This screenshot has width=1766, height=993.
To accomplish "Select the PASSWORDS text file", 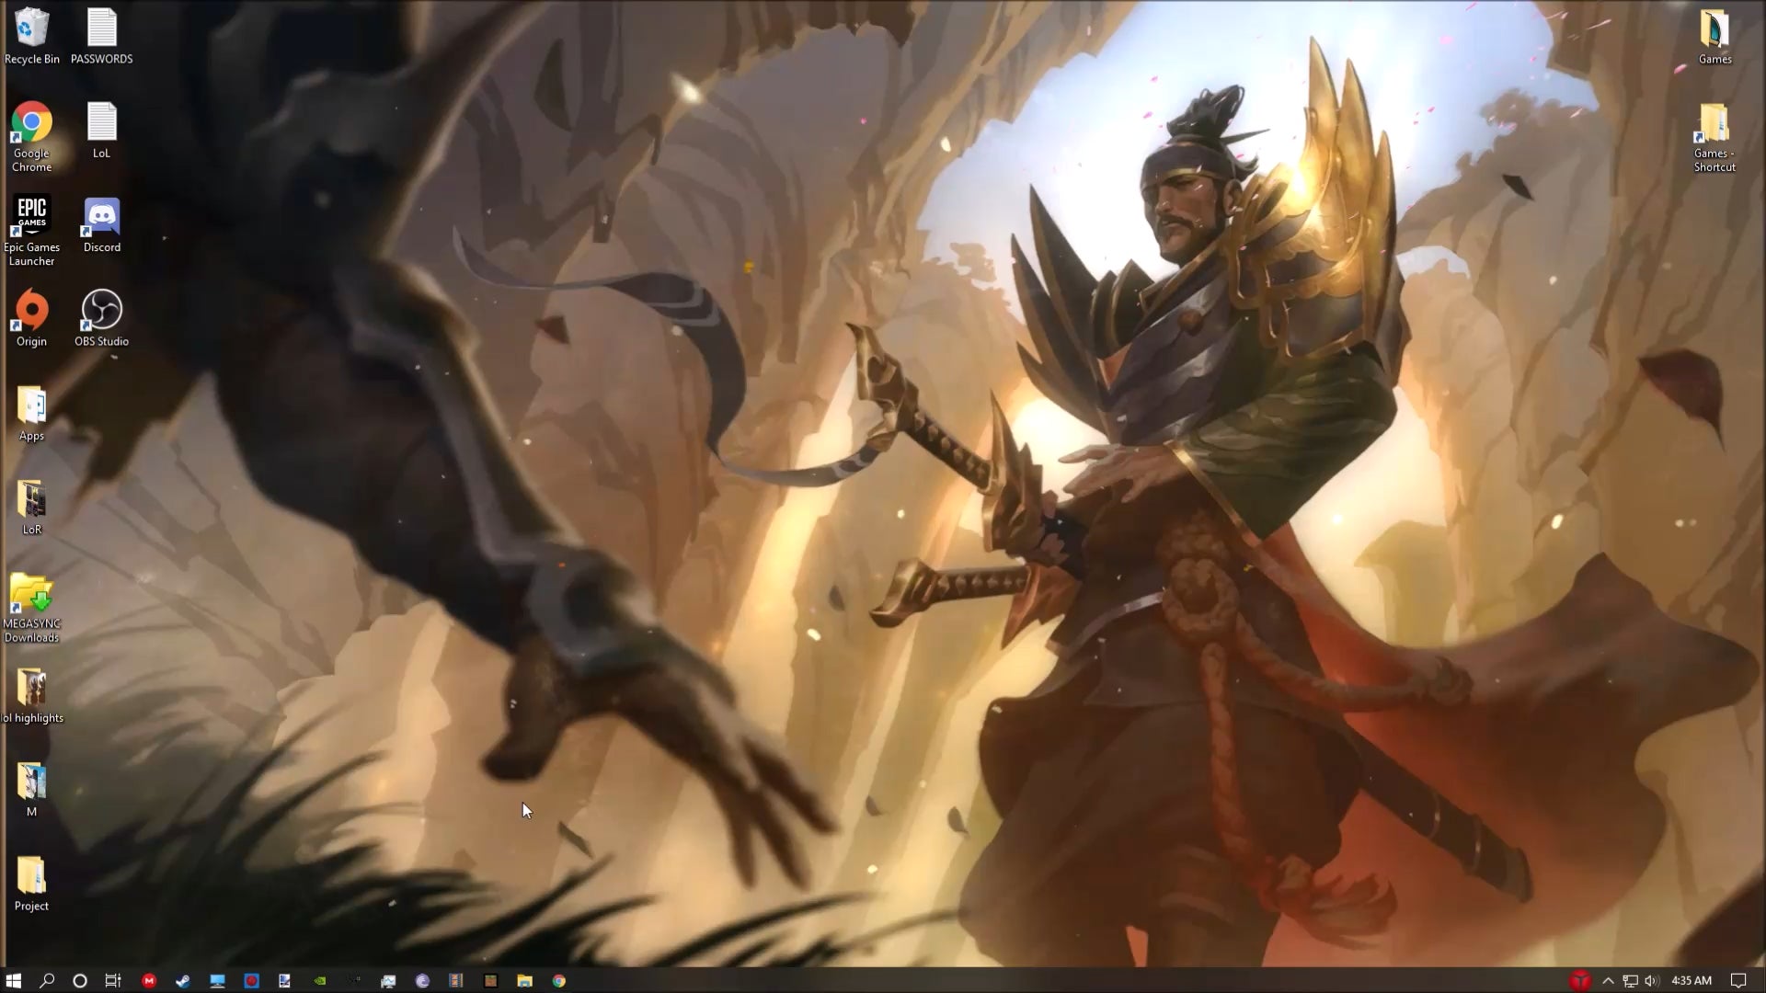I will (101, 37).
